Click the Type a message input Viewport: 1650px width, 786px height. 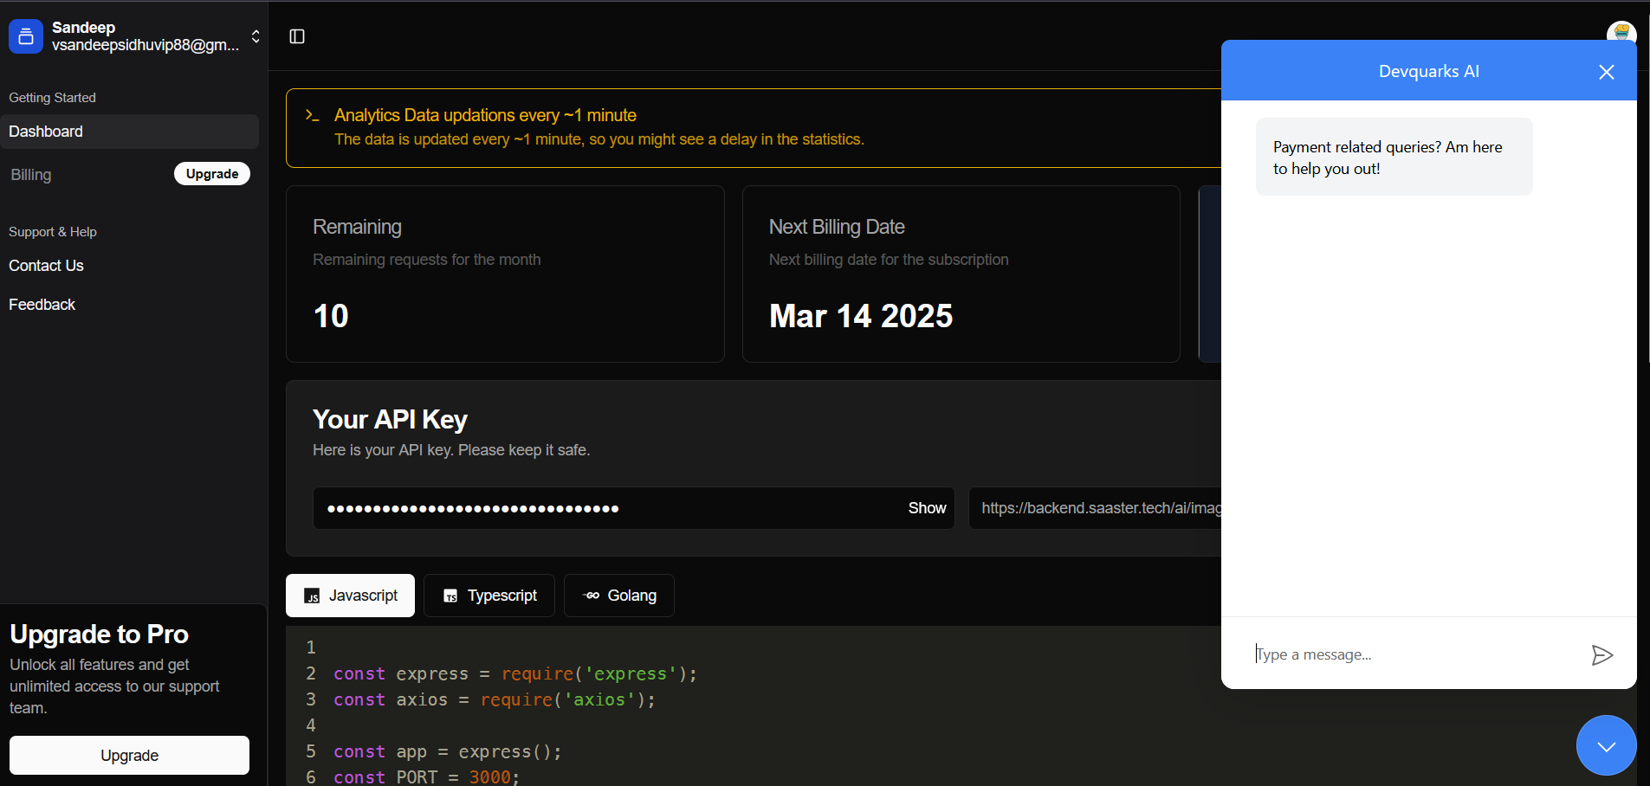(1412, 654)
